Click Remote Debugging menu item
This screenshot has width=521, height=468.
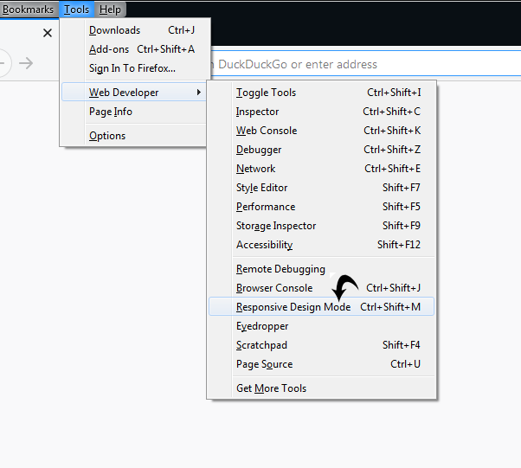point(321,269)
